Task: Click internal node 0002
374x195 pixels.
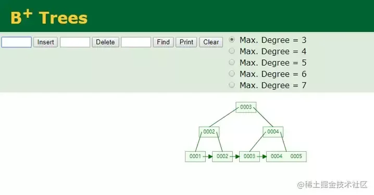Action: click(209, 132)
